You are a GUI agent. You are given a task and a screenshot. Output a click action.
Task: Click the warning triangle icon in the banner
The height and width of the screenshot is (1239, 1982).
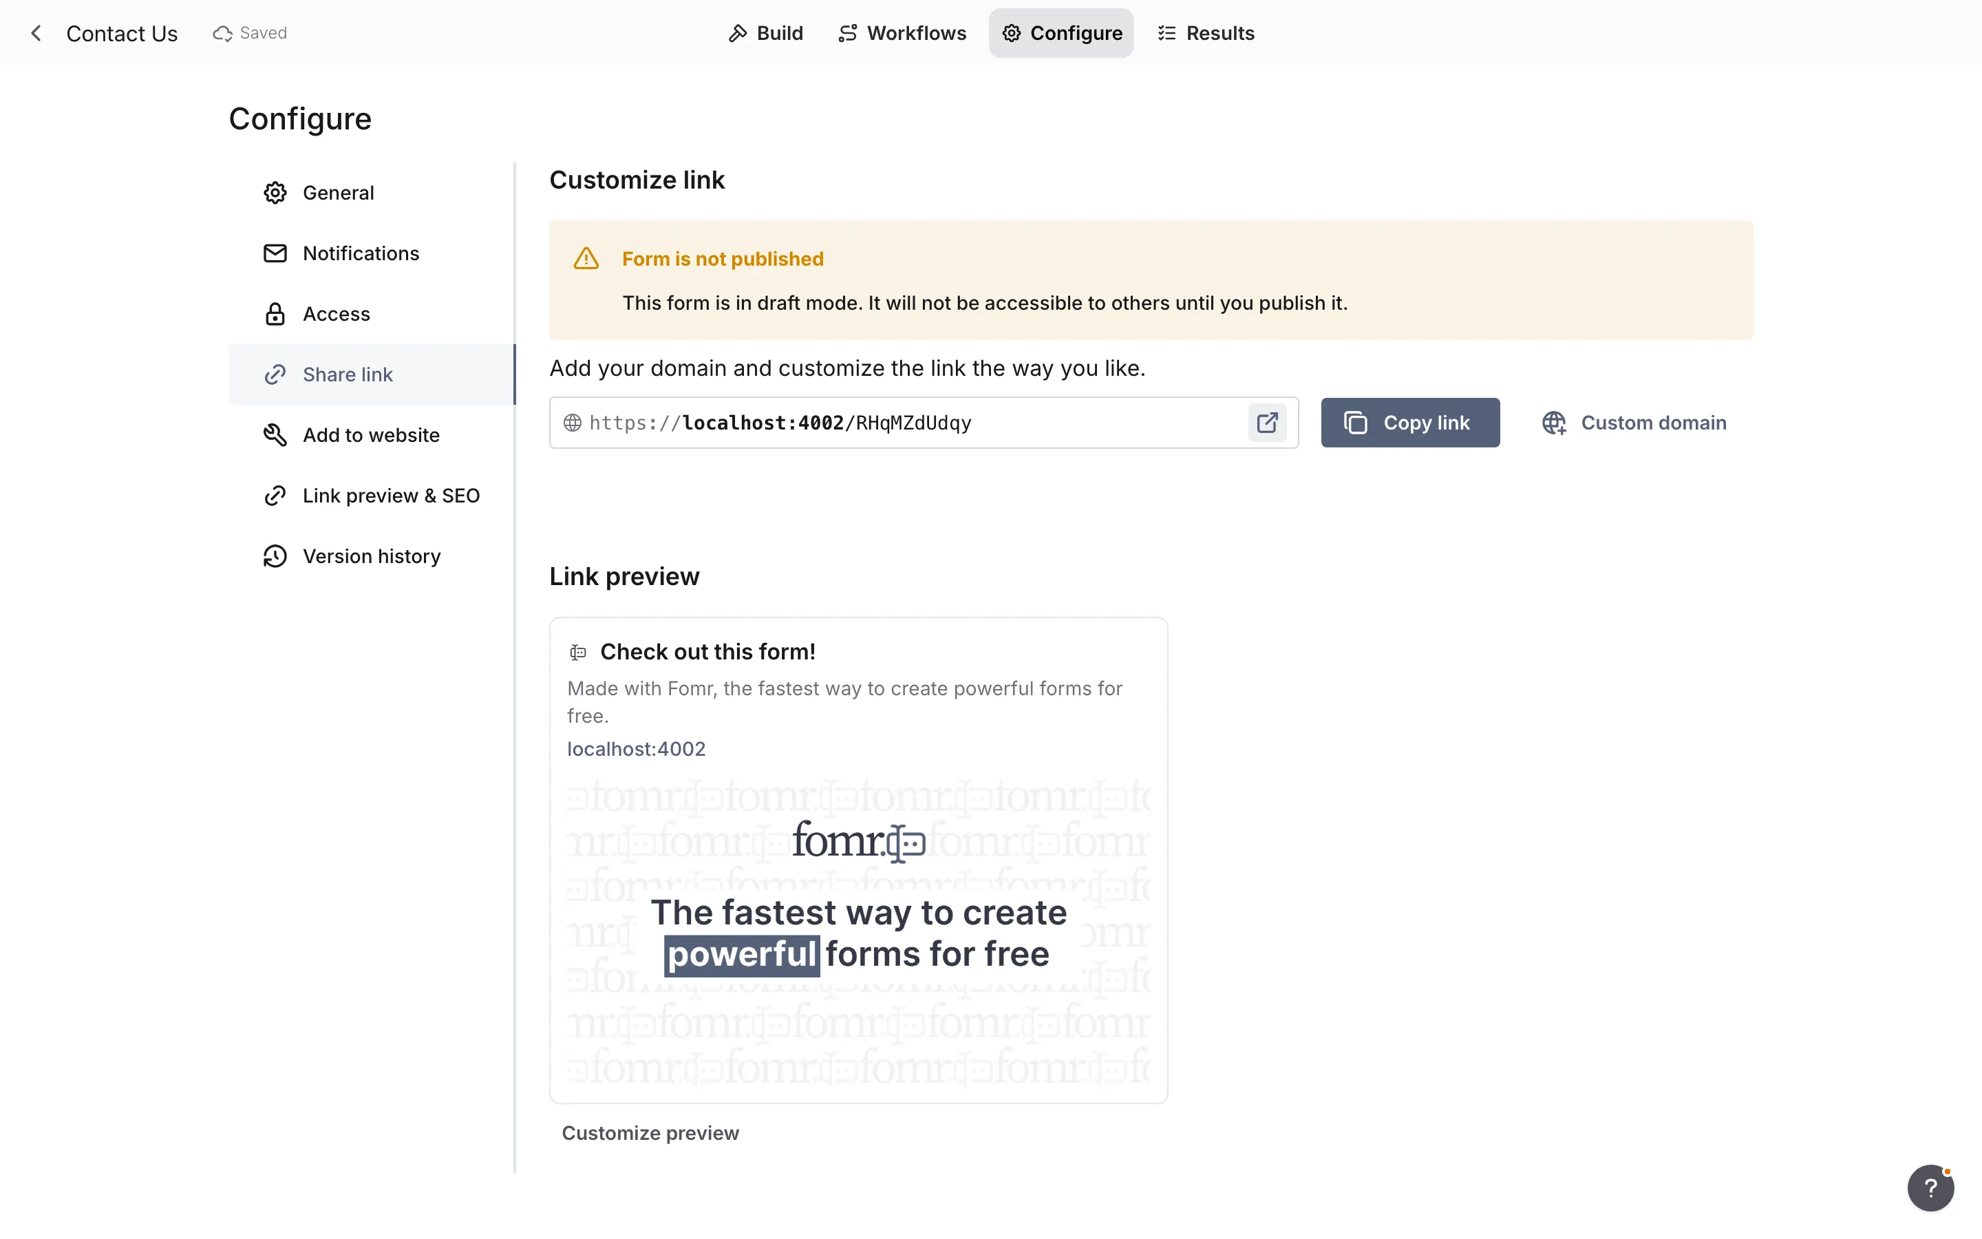click(586, 259)
